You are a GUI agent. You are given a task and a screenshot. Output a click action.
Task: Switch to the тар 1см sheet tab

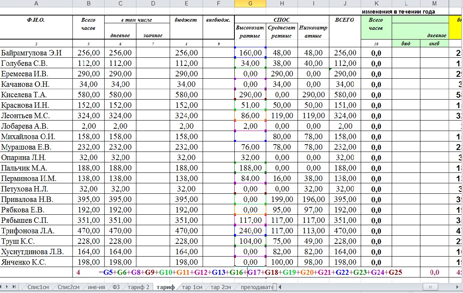tap(192, 287)
